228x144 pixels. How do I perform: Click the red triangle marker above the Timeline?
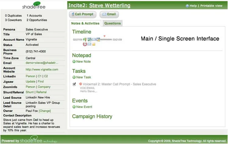tap(104, 36)
